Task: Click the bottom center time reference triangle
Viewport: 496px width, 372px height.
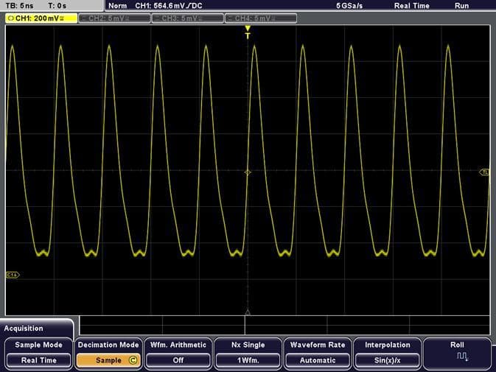Action: [248, 312]
